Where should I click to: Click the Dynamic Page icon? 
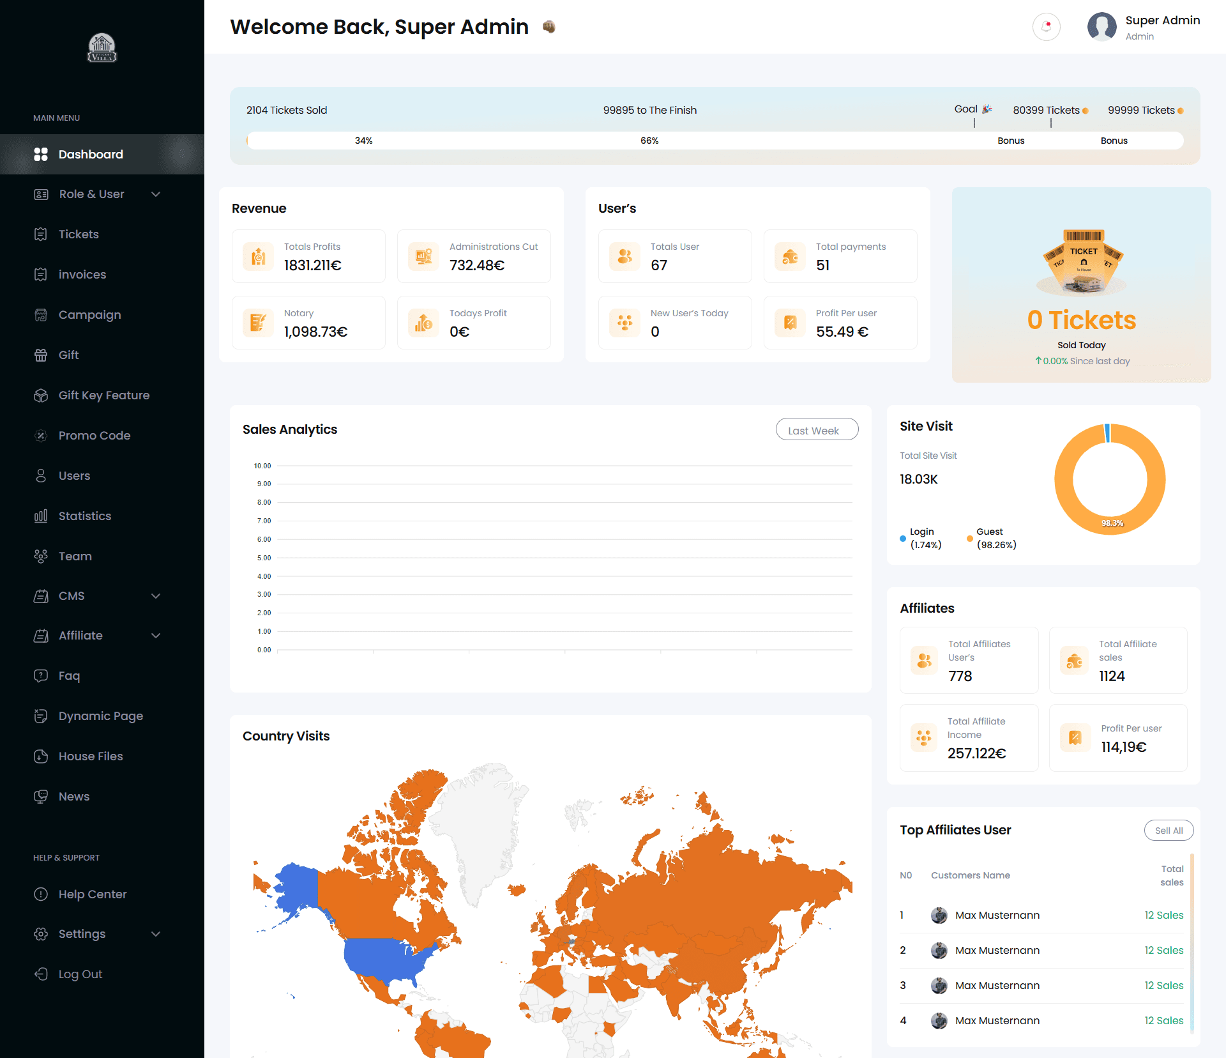click(x=41, y=716)
